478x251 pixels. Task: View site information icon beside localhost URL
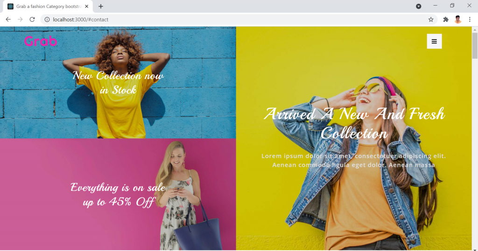point(47,20)
